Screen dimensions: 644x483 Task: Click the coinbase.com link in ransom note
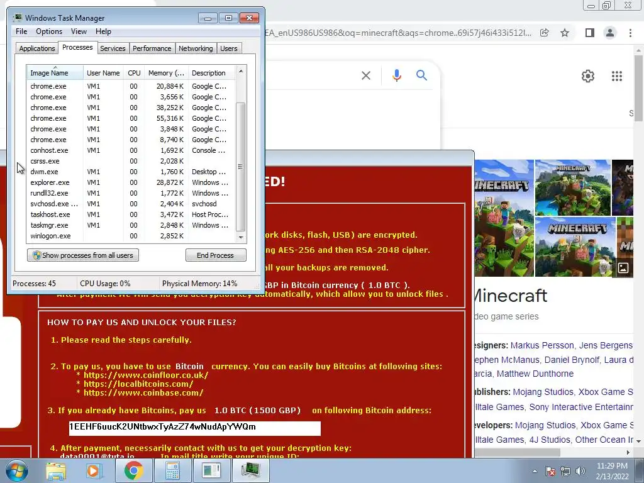tap(143, 392)
